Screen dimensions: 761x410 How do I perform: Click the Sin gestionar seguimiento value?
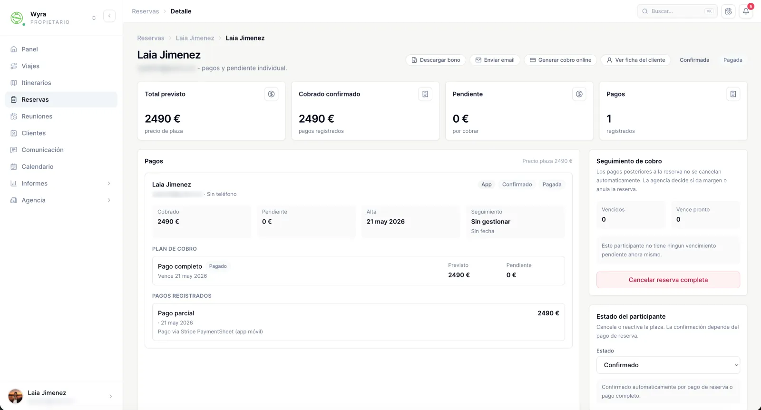[x=491, y=222]
